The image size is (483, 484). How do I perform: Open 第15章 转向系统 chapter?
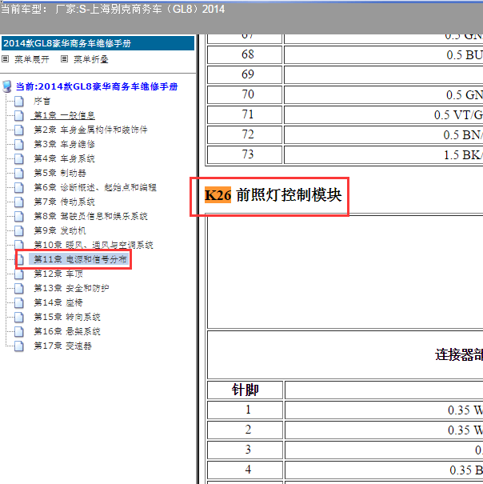[x=67, y=317]
